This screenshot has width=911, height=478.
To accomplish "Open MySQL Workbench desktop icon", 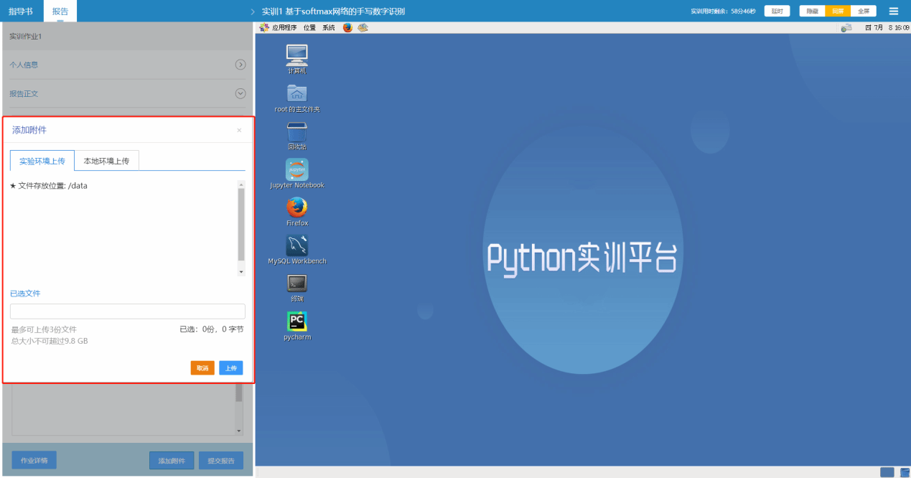I will click(297, 246).
